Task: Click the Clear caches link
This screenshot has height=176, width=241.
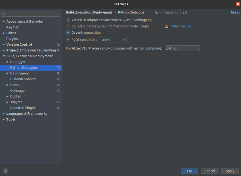Action: tap(181, 26)
